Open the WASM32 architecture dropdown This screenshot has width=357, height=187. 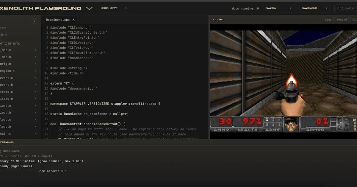[x=315, y=8]
